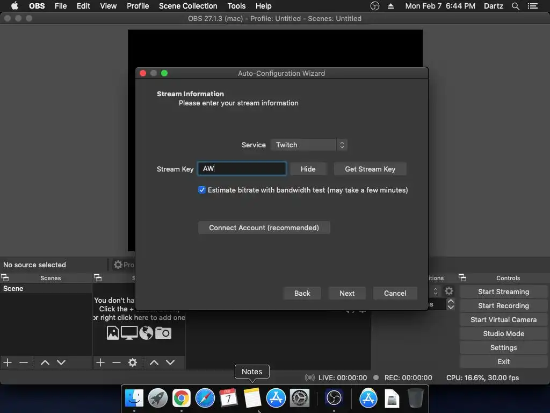Screen dimensions: 550x413
Task: Open the Profile menu
Action: coord(138,6)
